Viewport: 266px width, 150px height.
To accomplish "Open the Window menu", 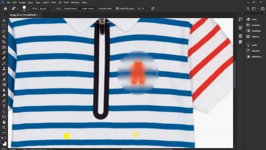I will coord(75,2).
